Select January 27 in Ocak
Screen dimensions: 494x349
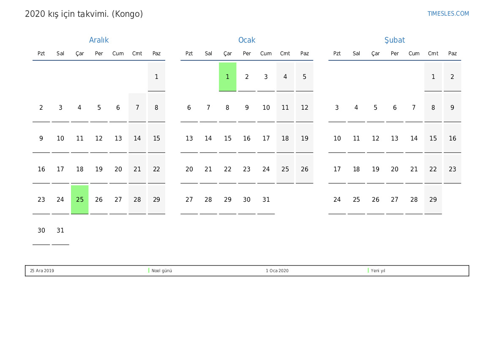point(189,200)
